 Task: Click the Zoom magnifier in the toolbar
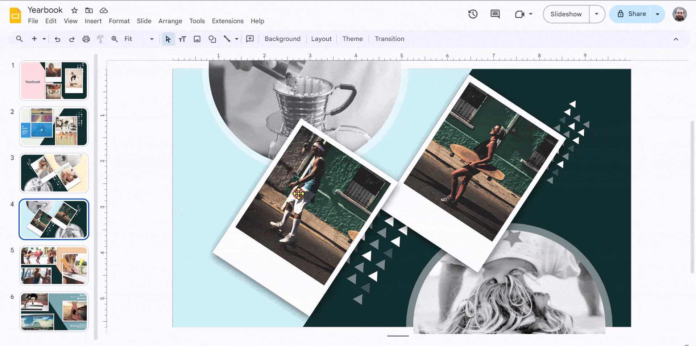click(x=114, y=39)
